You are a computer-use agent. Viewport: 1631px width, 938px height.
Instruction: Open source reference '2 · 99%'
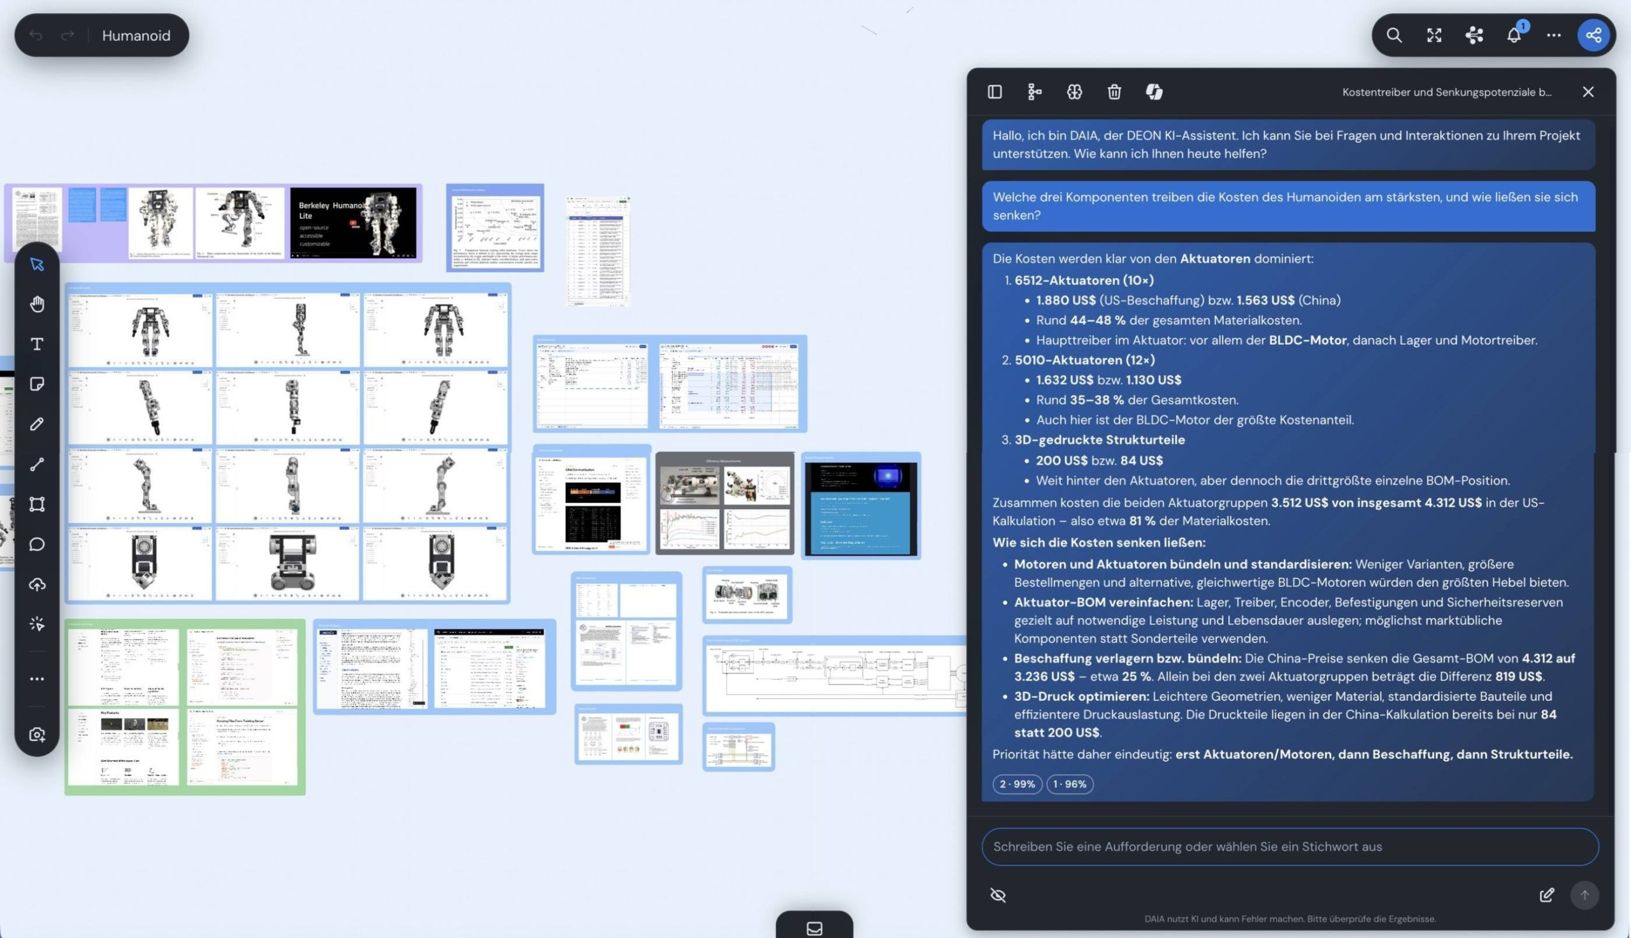tap(1017, 784)
